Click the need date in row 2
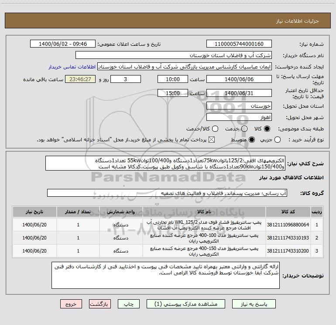 tap(34, 238)
